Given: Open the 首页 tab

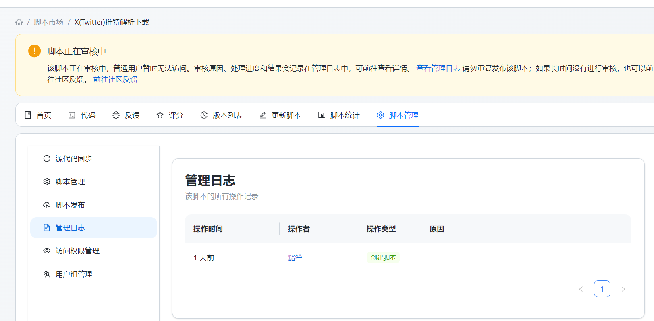Looking at the screenshot, I should [38, 115].
